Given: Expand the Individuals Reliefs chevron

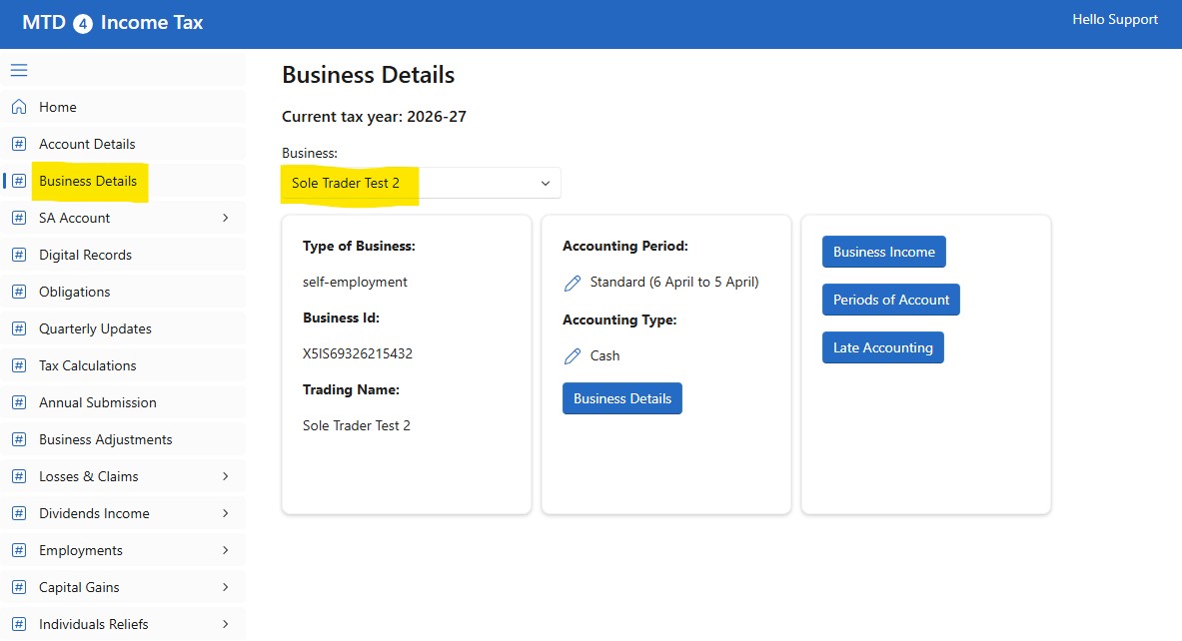Looking at the screenshot, I should point(226,624).
